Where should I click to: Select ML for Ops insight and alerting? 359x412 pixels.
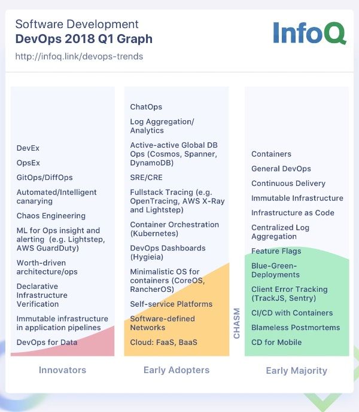click(x=61, y=239)
